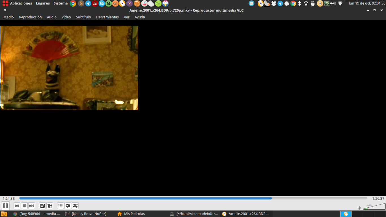Open the Subtítulo menu
This screenshot has width=386, height=217.
83,17
